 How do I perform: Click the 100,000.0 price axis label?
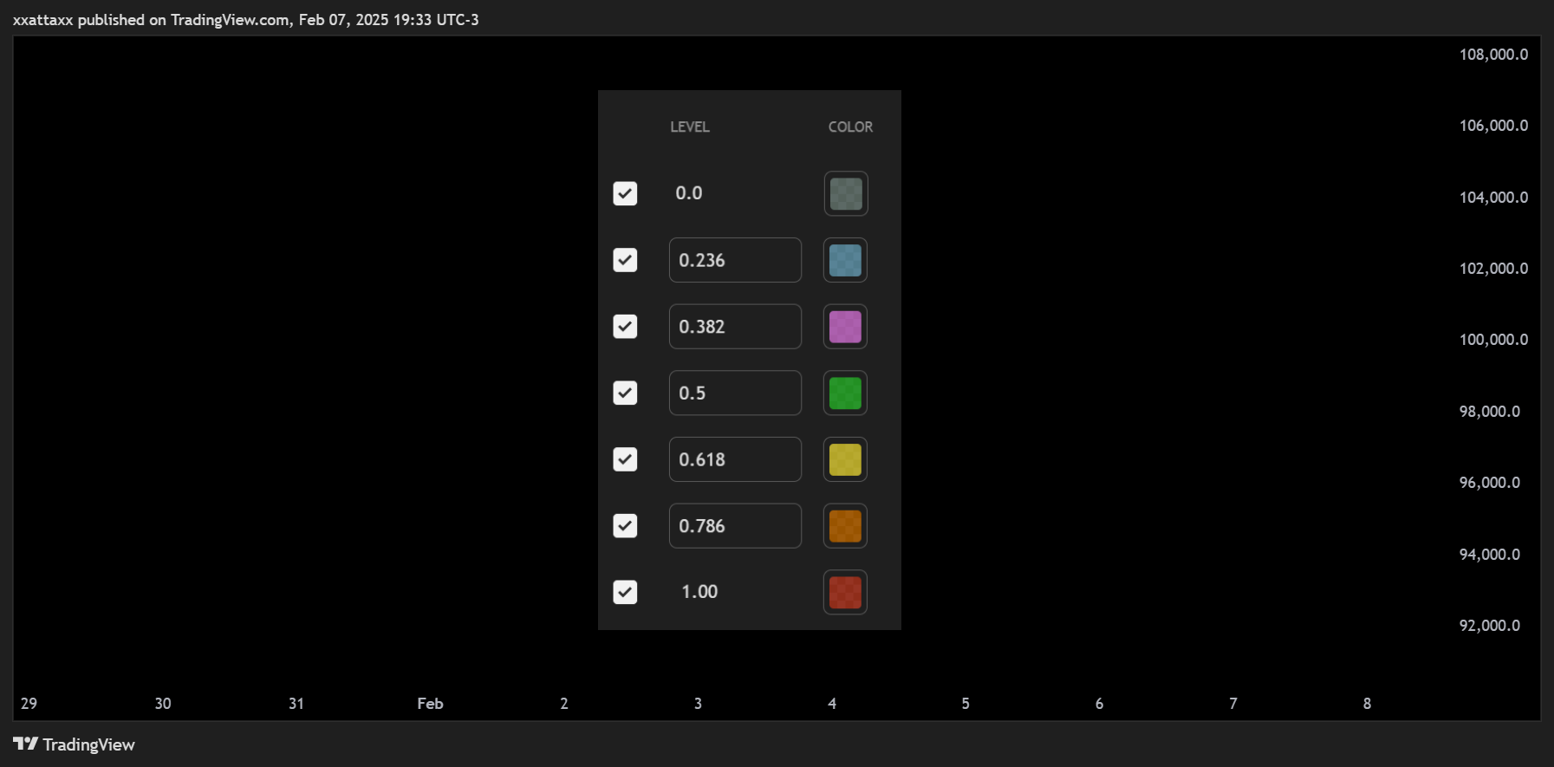[1493, 340]
